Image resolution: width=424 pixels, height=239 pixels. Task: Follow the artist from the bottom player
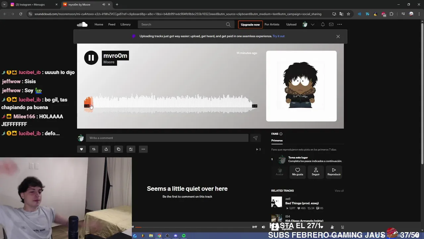(332, 227)
